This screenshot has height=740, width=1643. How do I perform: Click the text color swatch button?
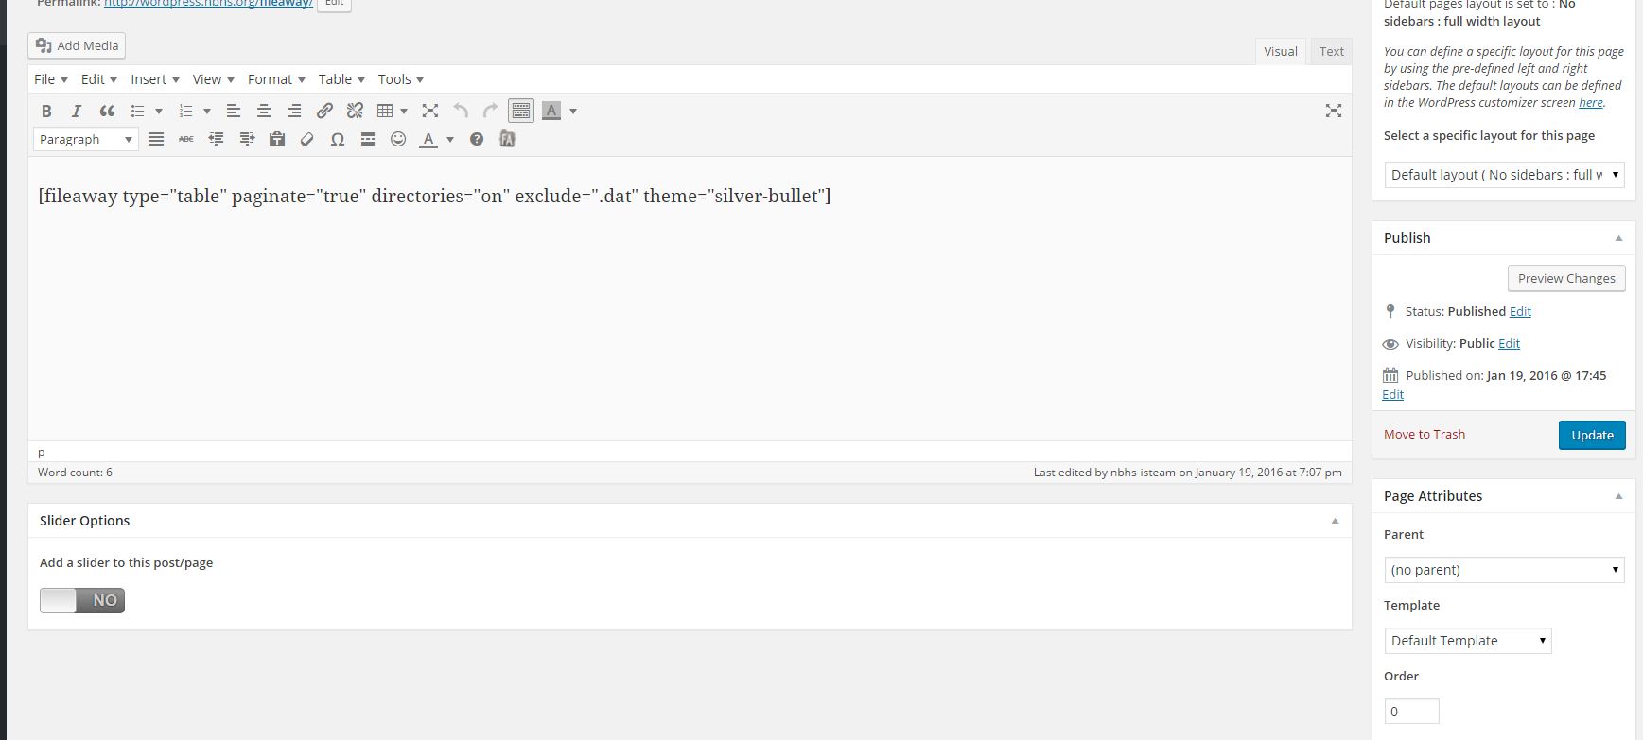(x=428, y=139)
